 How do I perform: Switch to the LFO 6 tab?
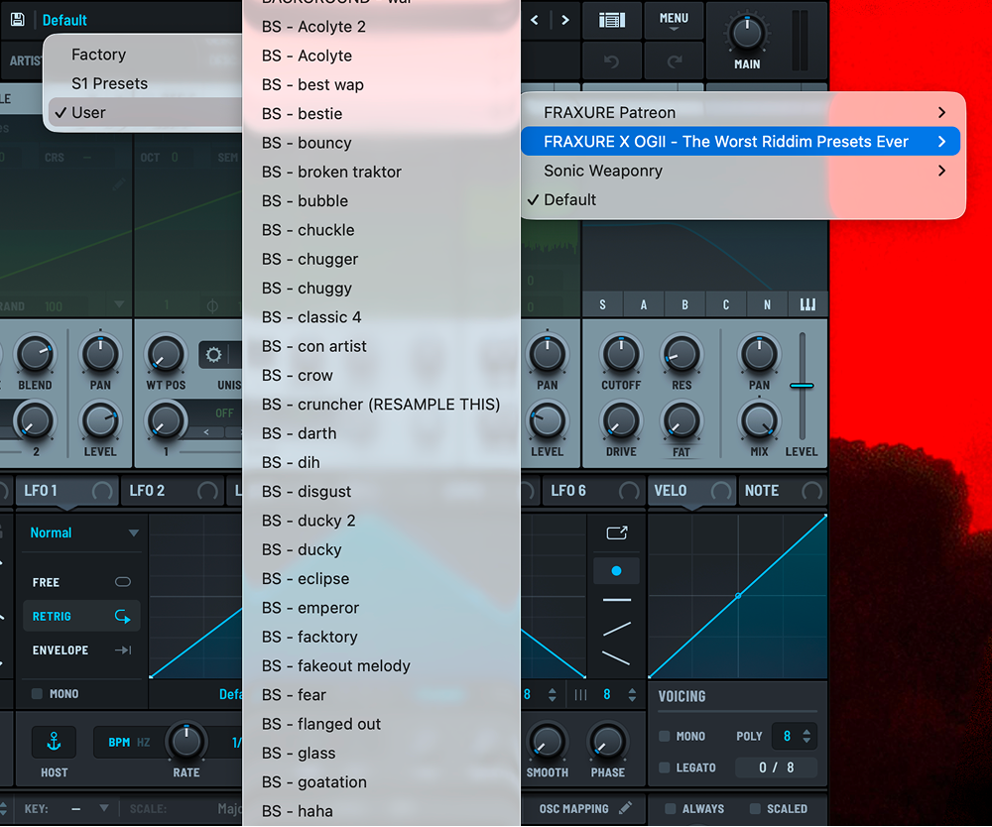[593, 491]
